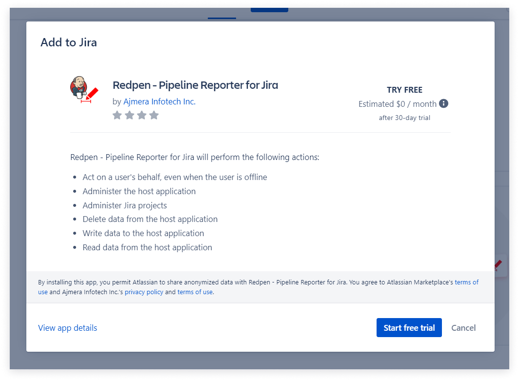Open Ajmera Infotech's privacy policy link
The height and width of the screenshot is (381, 519).
[143, 292]
